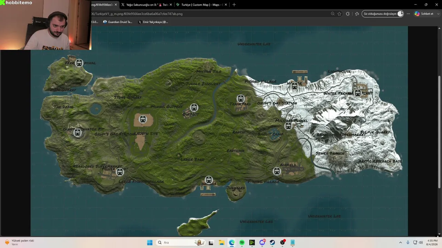Open the favorites list icon in the toolbar
This screenshot has height=248, width=442.
pyautogui.click(x=357, y=14)
